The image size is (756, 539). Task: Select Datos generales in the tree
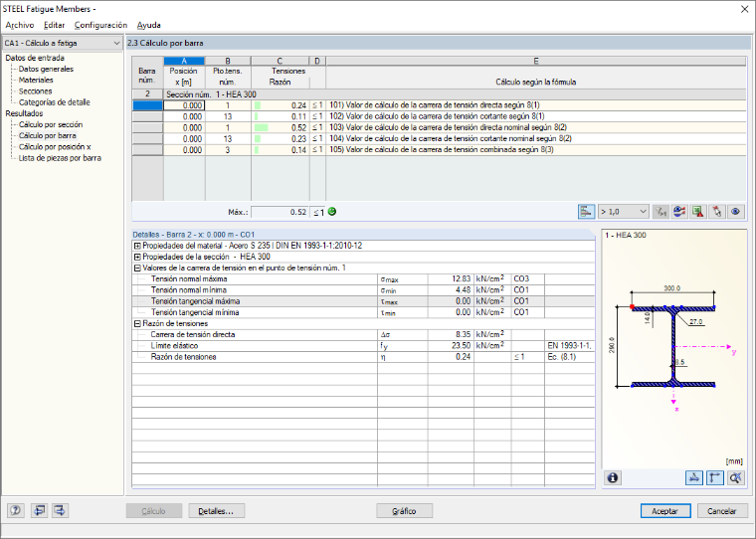click(x=47, y=69)
